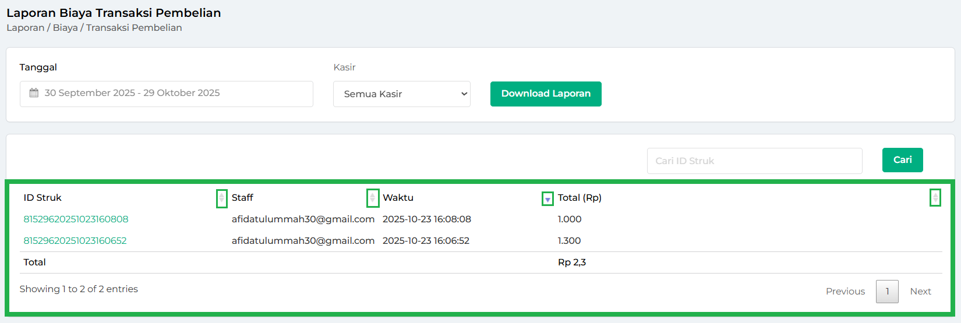
Task: Focus the Cari ID Struk search field
Action: coord(754,161)
